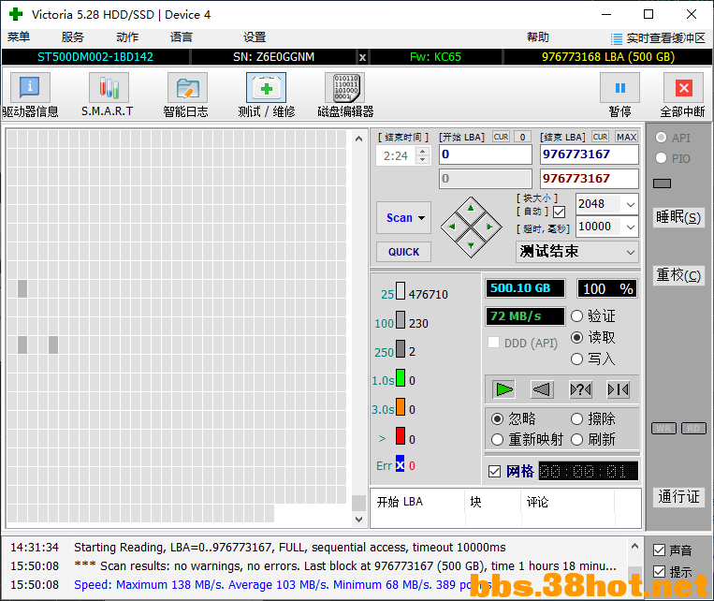
Task: Select the read (读取) radio button
Action: 577,337
